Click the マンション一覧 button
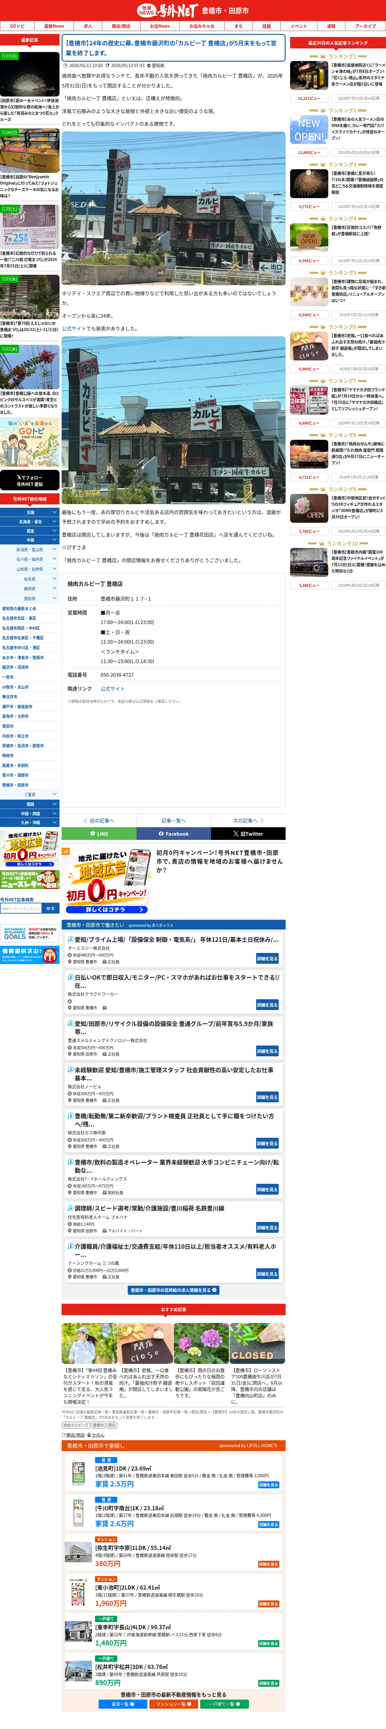Viewport: 386px width, 1730px height. coord(173,1704)
